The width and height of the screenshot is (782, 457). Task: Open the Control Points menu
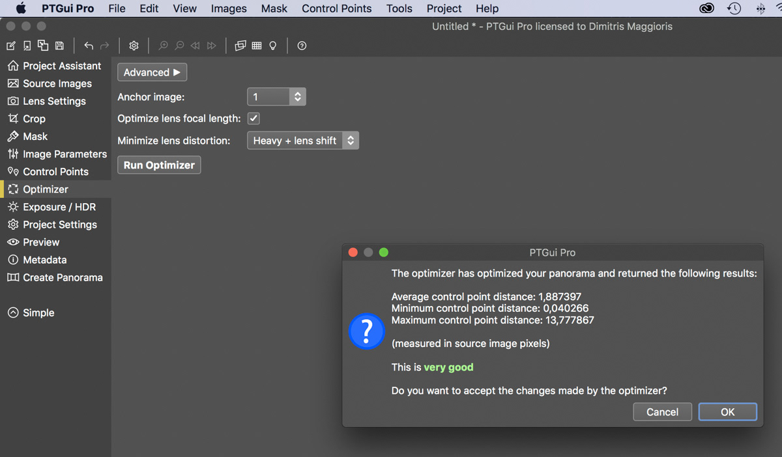[x=337, y=8]
